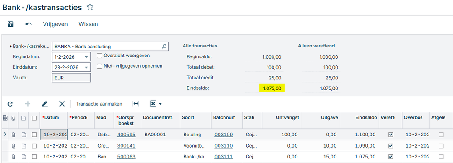Toggle the Vereffend checkbox in the Vooruitb... row

point(390,146)
